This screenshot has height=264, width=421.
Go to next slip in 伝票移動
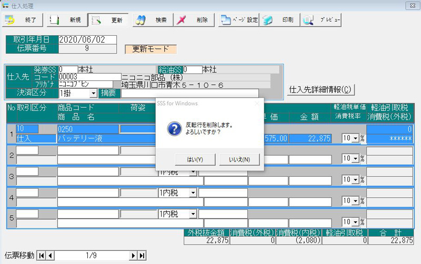click(133, 256)
